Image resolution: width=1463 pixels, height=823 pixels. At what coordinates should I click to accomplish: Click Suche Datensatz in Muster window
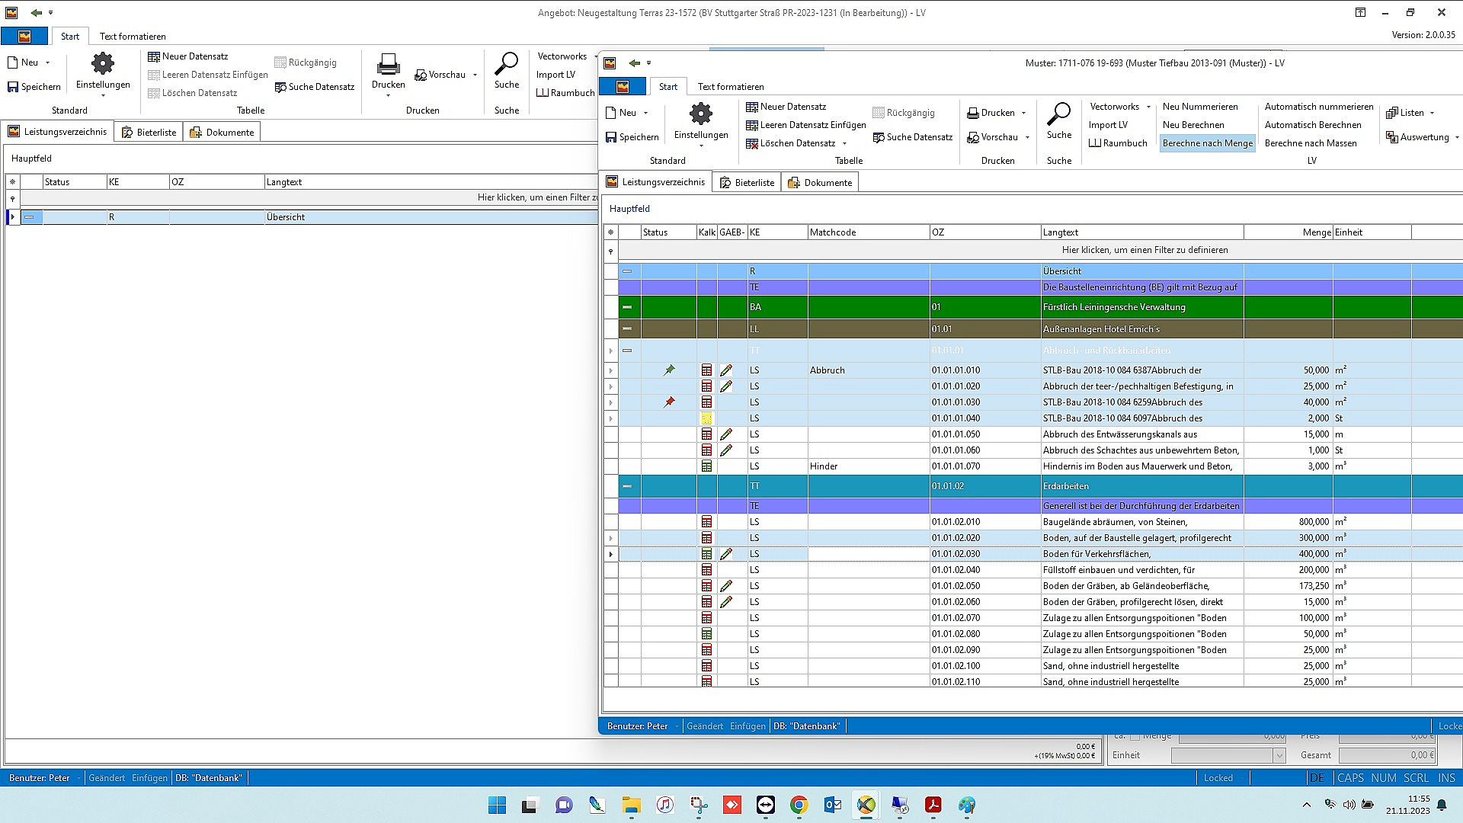[x=913, y=137]
